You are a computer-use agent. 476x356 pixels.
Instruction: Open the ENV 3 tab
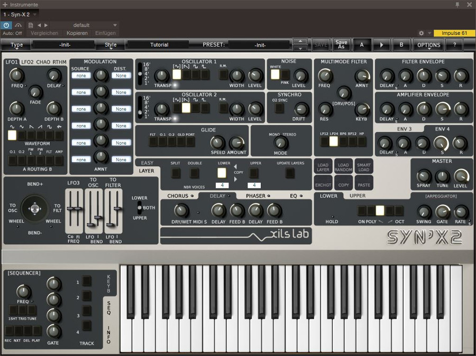coord(405,129)
